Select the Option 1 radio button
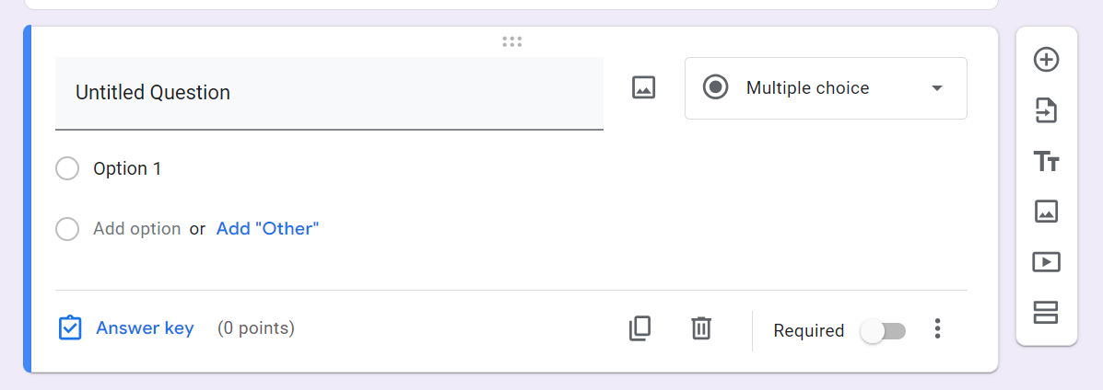The width and height of the screenshot is (1103, 390). pyautogui.click(x=67, y=169)
